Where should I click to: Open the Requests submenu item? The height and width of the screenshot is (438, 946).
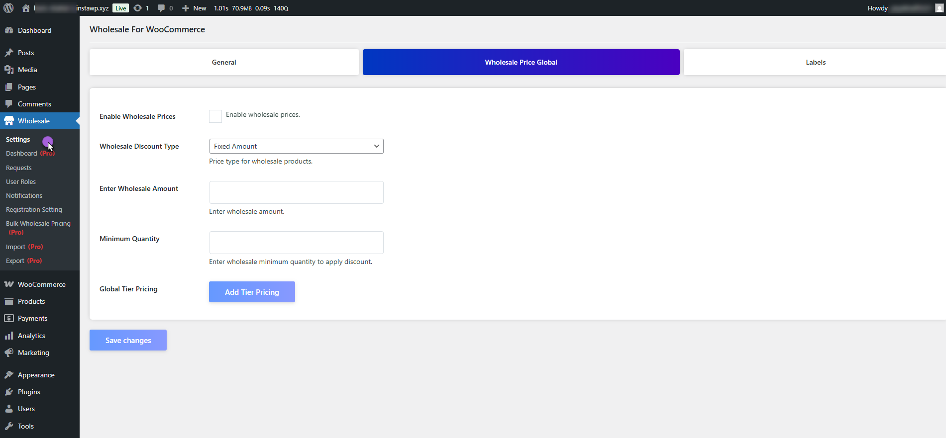tap(19, 168)
